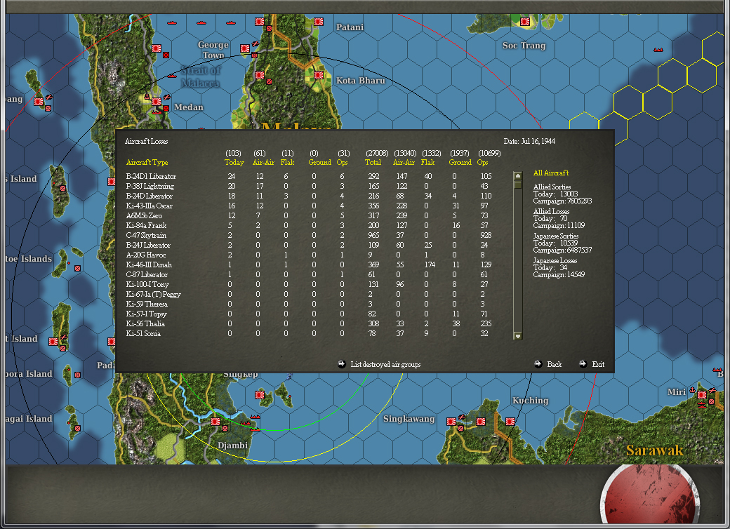Select the Japanese flag base at Kota Bharu
This screenshot has height=529, width=730.
[x=319, y=75]
